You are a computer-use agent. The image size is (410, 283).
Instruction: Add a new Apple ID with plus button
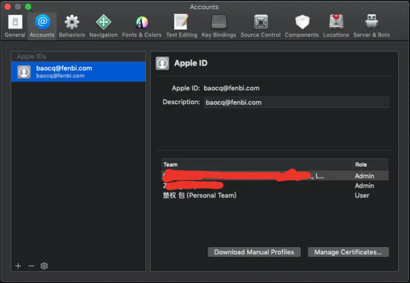18,266
